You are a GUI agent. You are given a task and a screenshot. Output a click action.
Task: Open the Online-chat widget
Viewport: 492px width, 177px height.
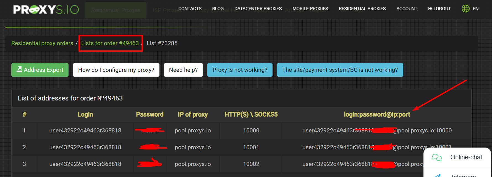tap(457, 157)
